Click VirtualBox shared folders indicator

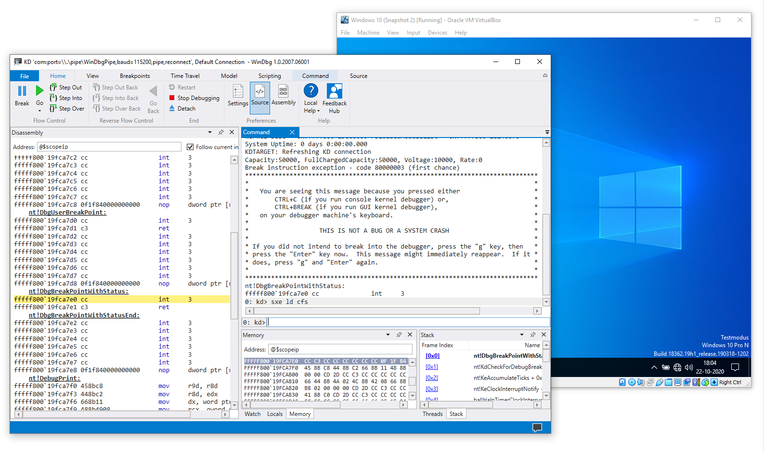pyautogui.click(x=669, y=382)
